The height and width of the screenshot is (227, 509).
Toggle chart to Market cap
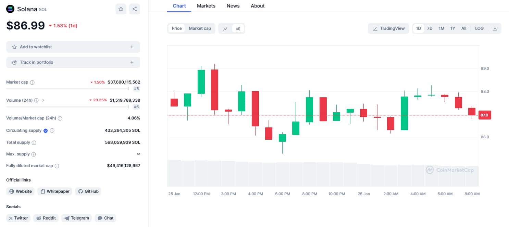[x=200, y=28]
